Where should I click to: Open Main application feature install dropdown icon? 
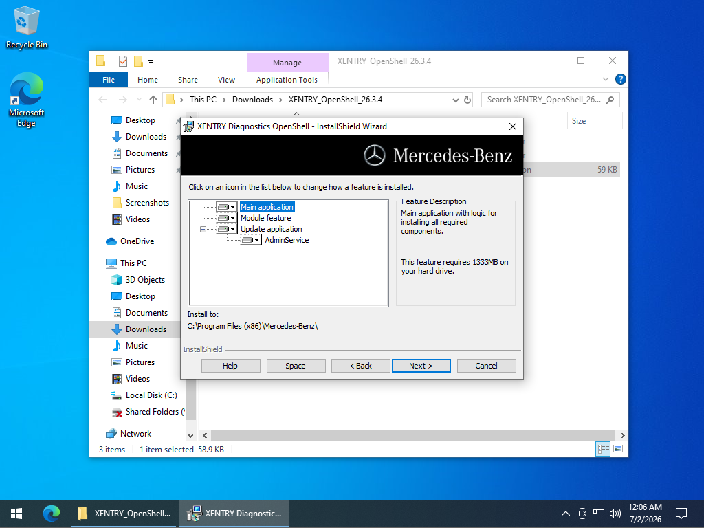point(227,207)
